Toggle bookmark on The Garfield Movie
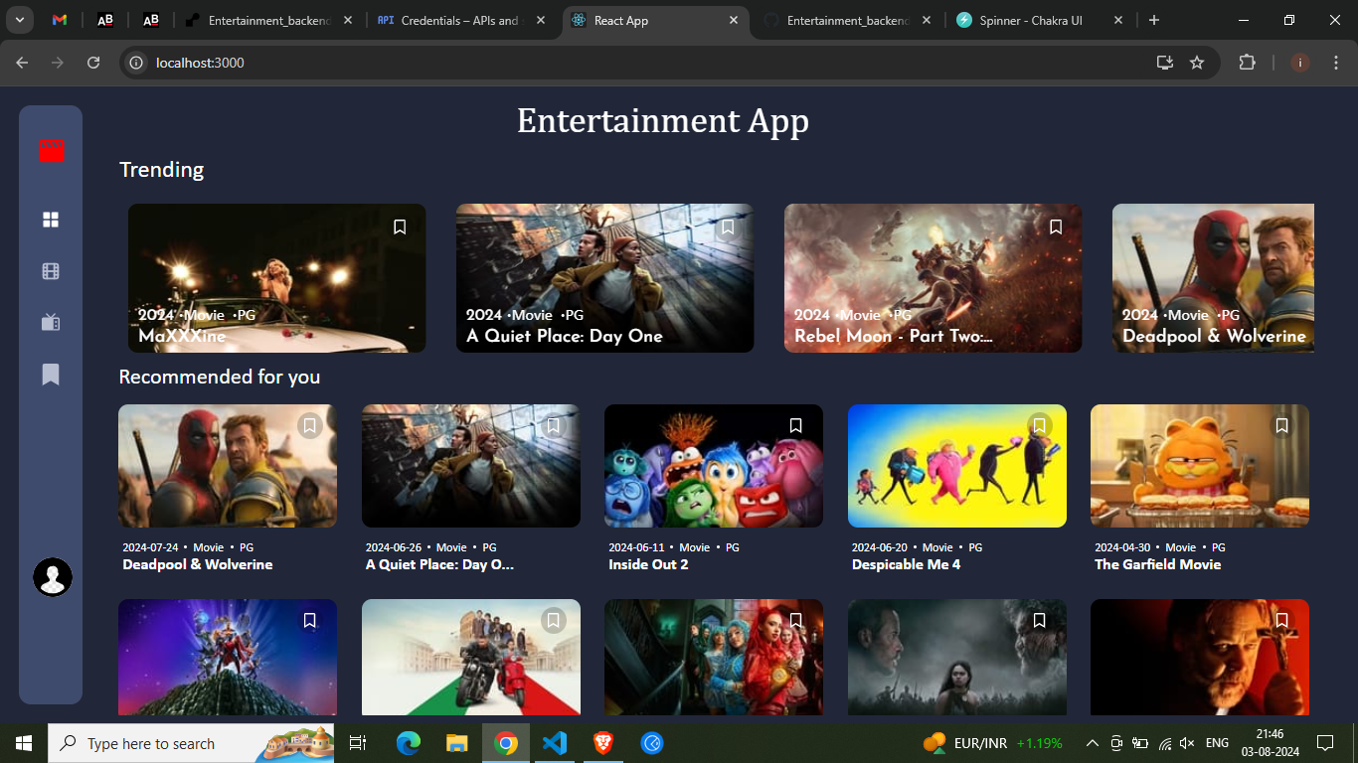The width and height of the screenshot is (1358, 763). click(x=1282, y=426)
